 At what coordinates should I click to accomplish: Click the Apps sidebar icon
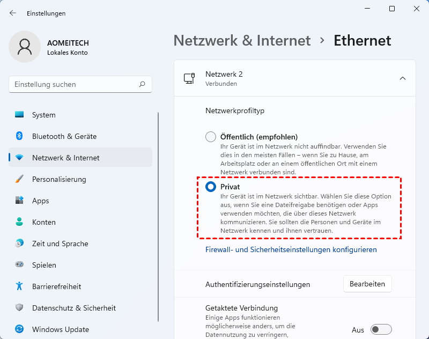[x=20, y=201]
